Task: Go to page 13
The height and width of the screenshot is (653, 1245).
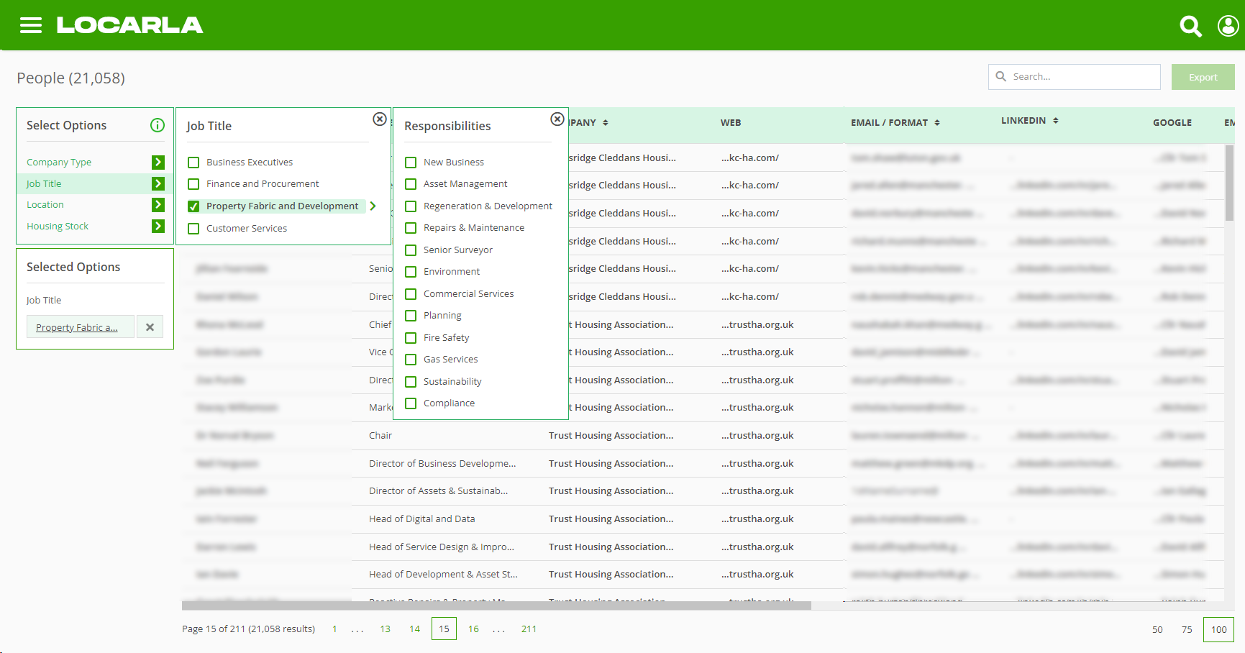Action: click(x=386, y=629)
